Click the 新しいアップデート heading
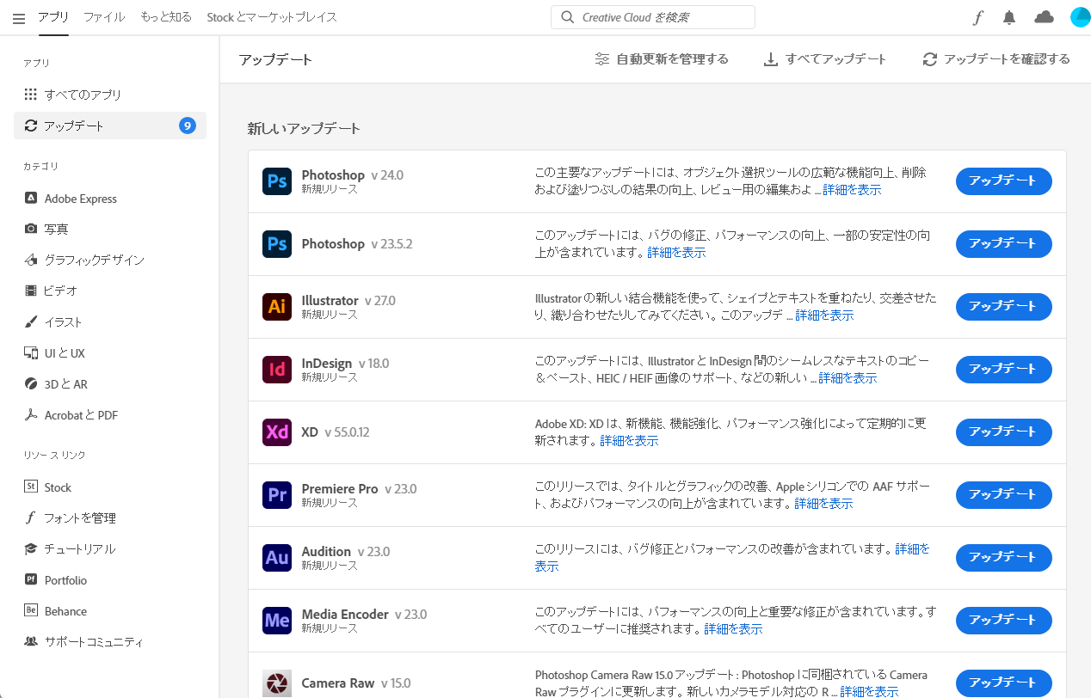1091x698 pixels. 304,129
